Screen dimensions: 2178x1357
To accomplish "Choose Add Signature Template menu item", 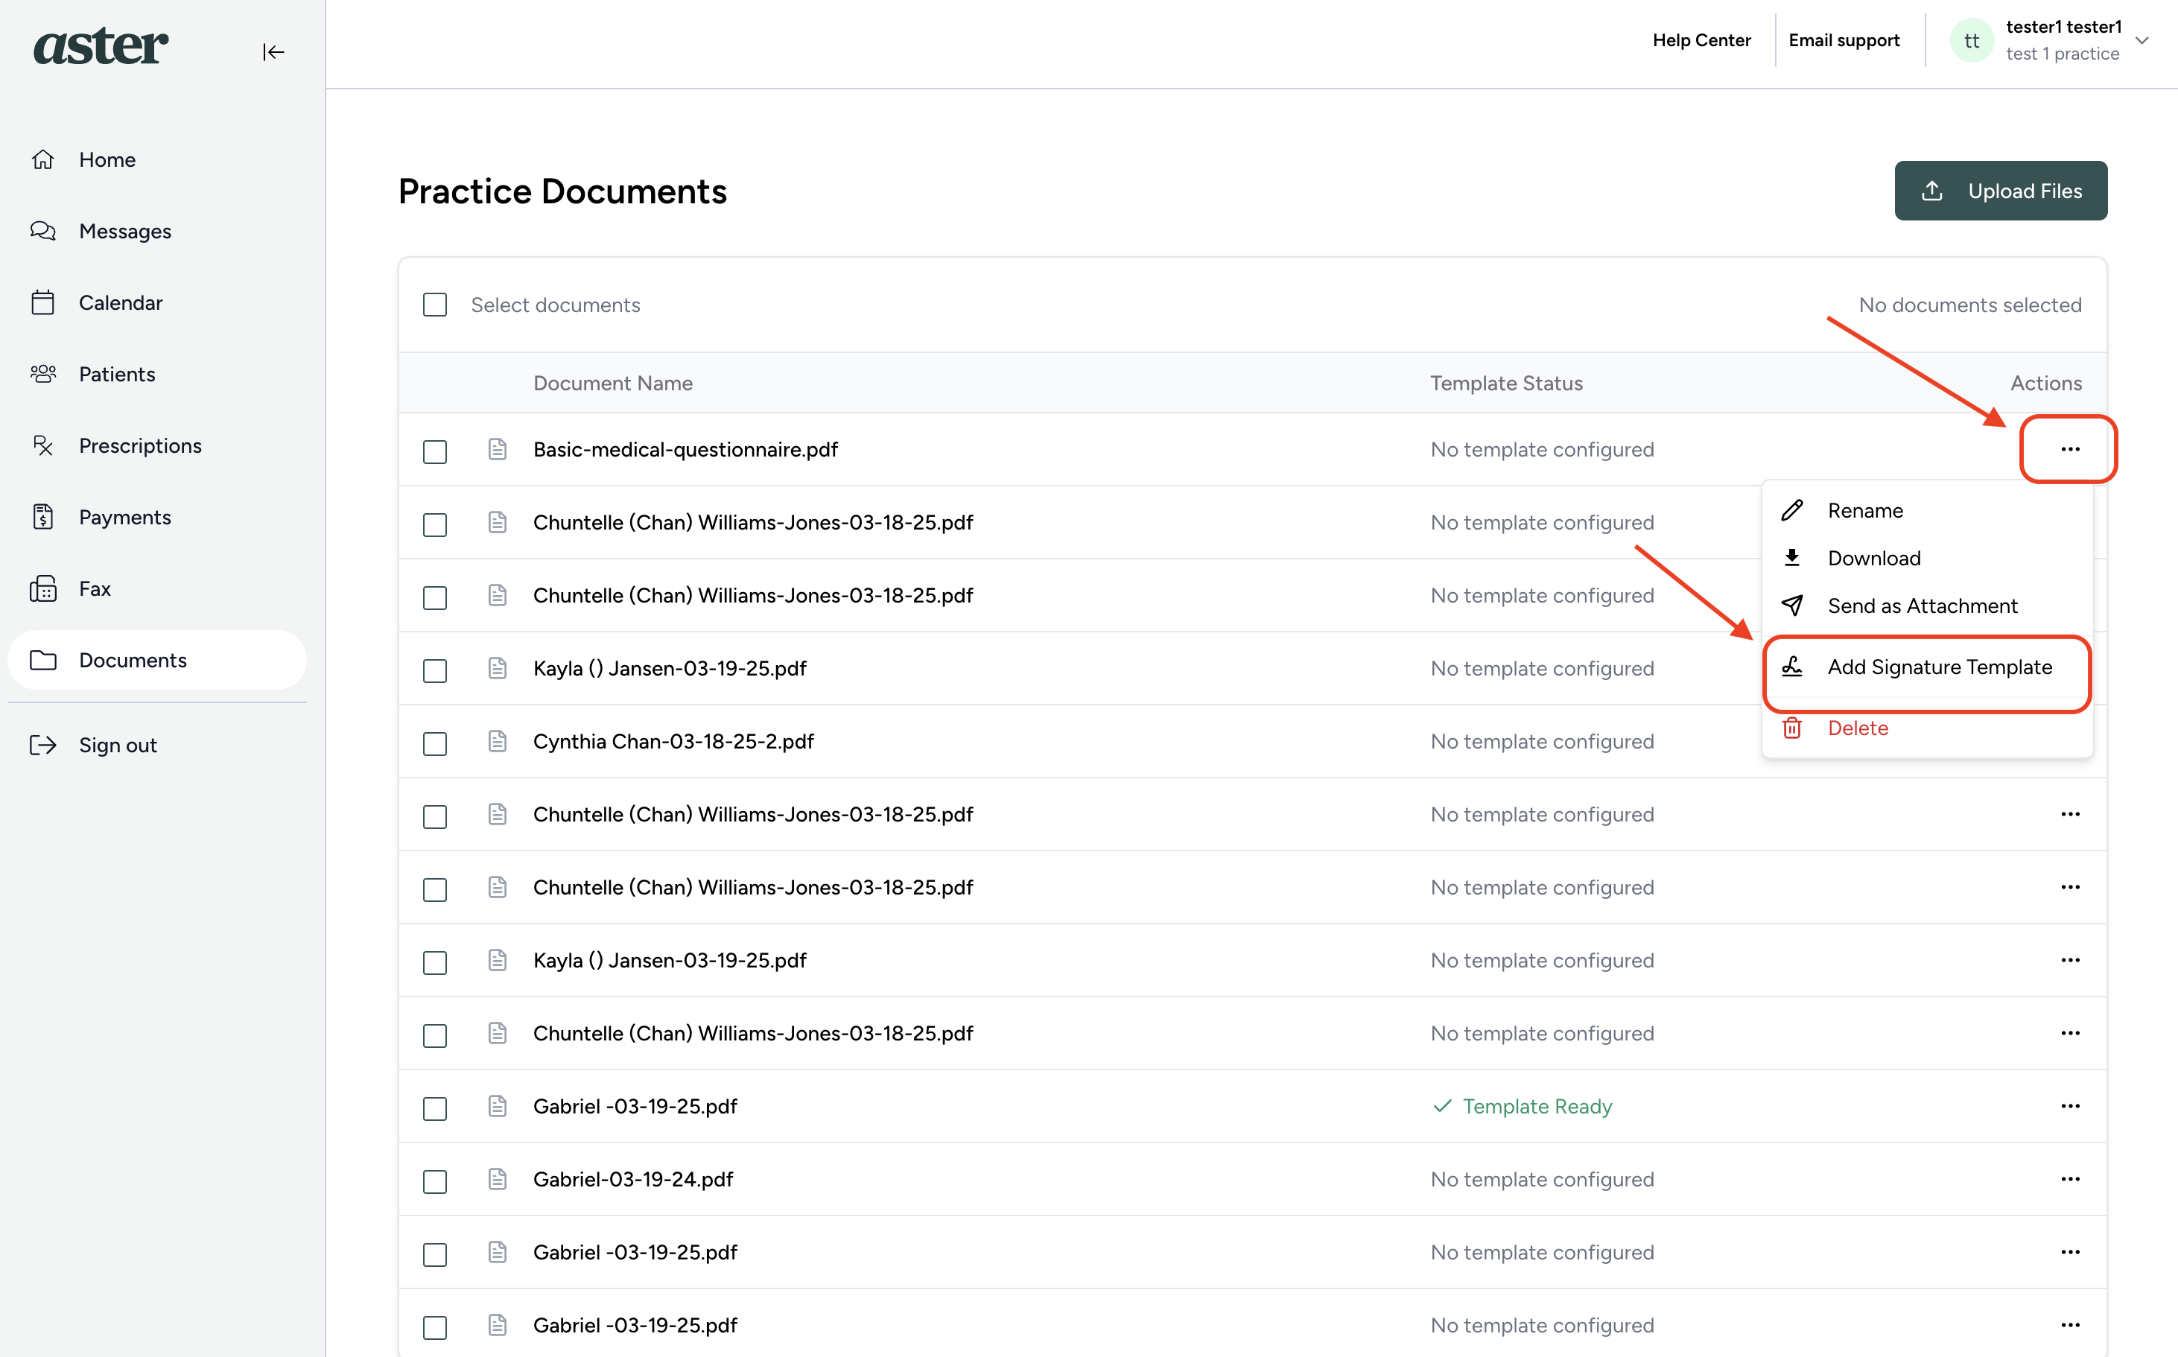I will tap(1927, 667).
